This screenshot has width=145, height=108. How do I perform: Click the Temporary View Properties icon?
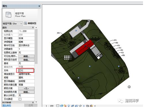pyautogui.click(x=88, y=106)
